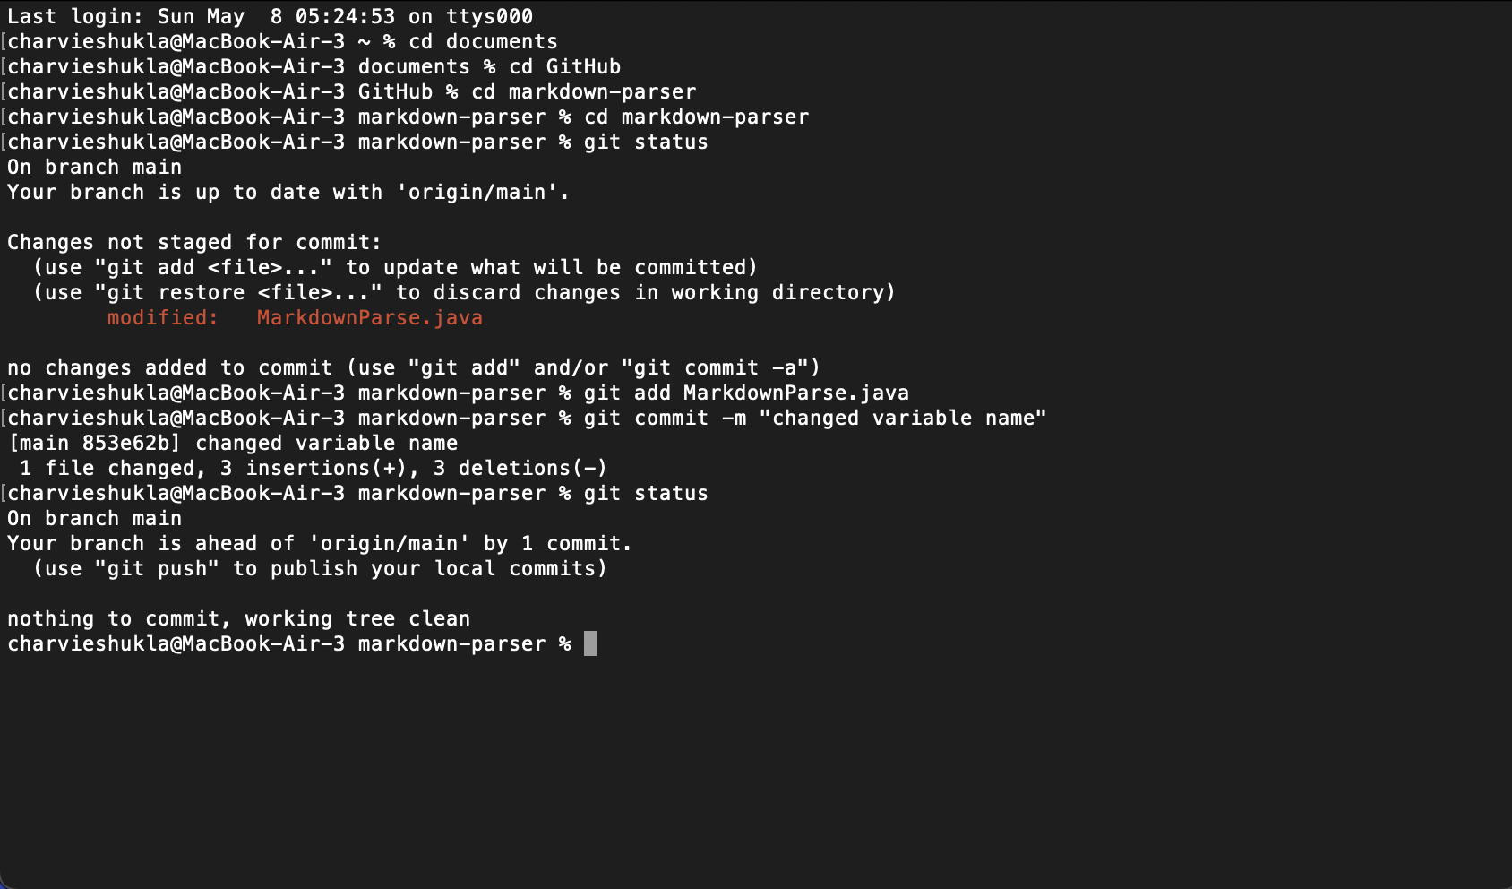
Task: Click the "no changes added to commit" text
Action: click(170, 367)
